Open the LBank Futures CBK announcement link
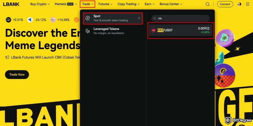253x126 pixels. pyautogui.click(x=46, y=57)
